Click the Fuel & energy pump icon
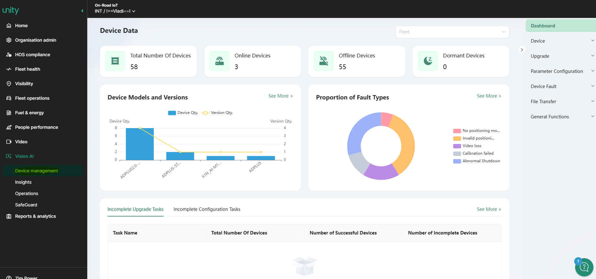 pos(9,113)
